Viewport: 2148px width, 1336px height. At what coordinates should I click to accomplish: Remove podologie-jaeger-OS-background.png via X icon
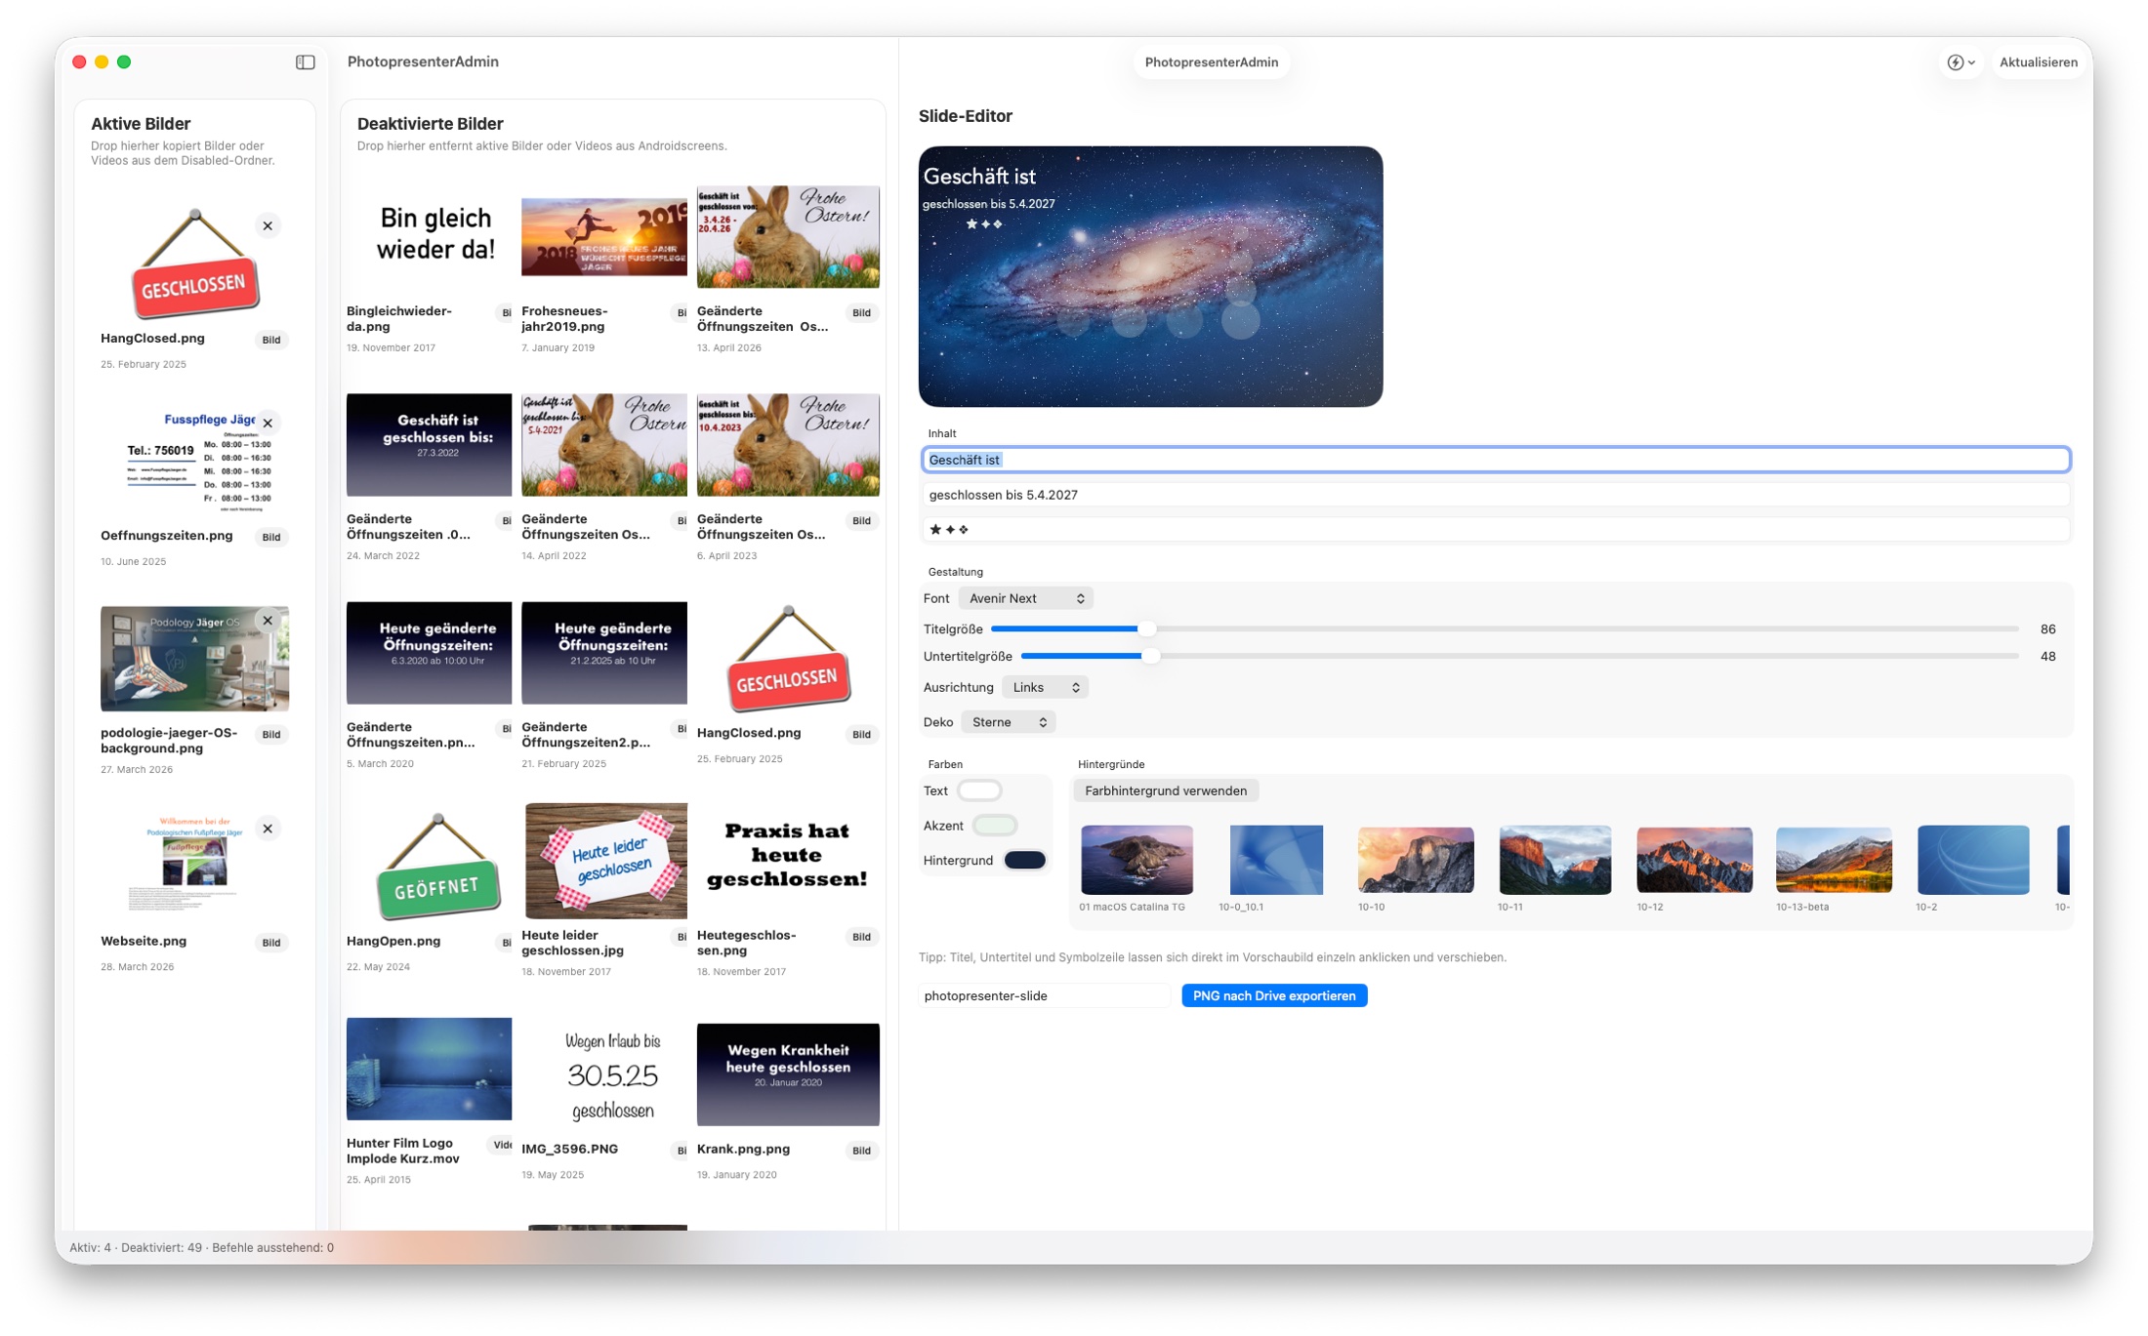click(x=268, y=621)
